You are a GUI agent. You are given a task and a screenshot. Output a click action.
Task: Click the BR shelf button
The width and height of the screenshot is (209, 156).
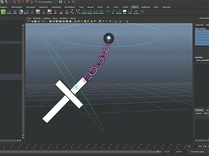point(55,12)
